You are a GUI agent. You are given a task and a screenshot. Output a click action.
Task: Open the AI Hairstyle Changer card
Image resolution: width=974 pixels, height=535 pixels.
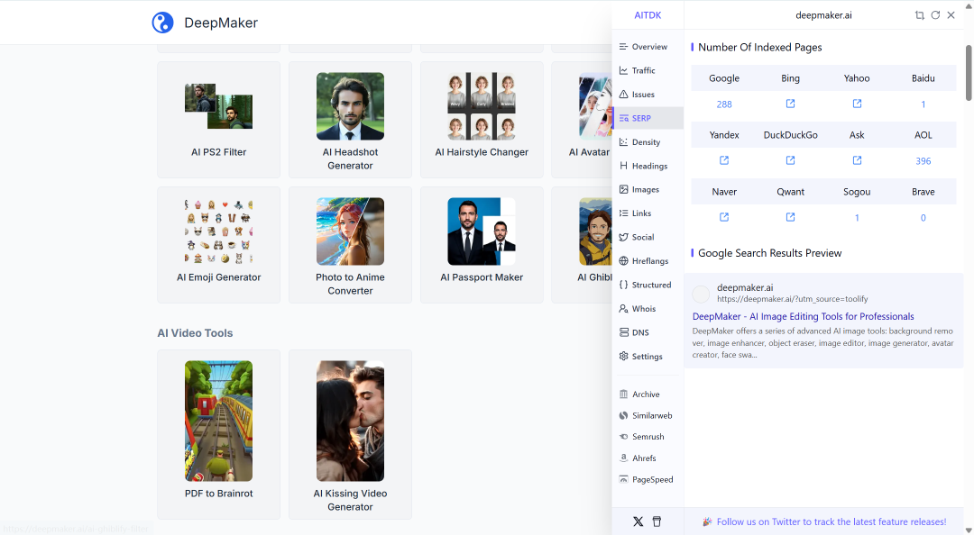482,120
